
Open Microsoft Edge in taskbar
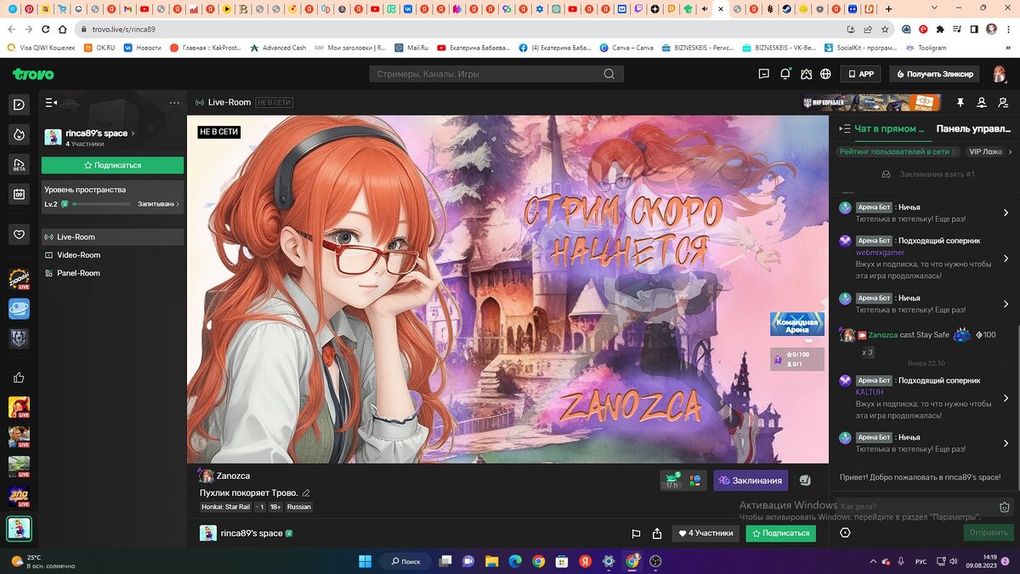pos(515,561)
